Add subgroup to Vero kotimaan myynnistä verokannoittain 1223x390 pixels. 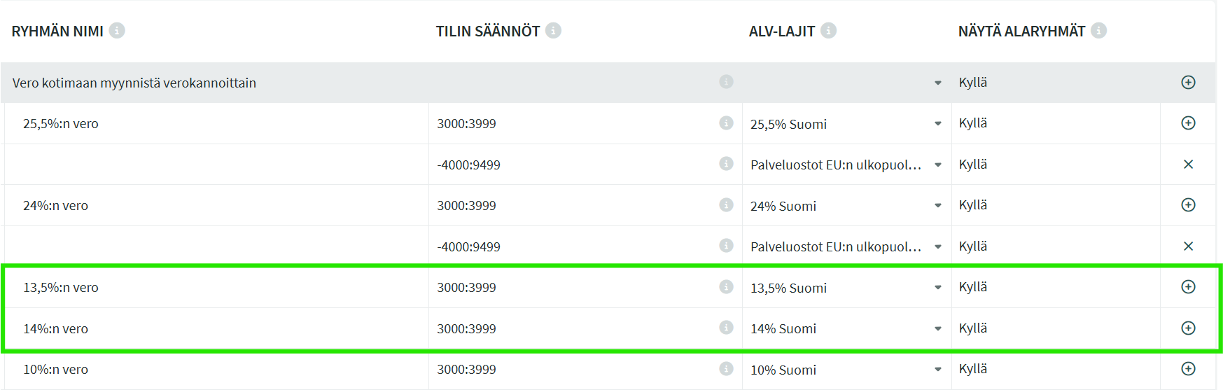pos(1188,83)
